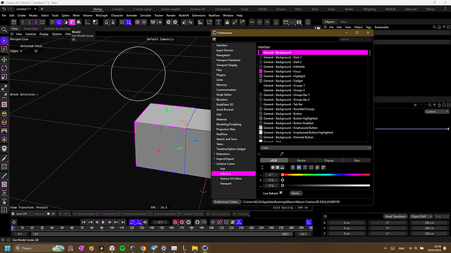Click the Preferences search field
Viewport: 451px width, 253px height.
tap(355, 39)
